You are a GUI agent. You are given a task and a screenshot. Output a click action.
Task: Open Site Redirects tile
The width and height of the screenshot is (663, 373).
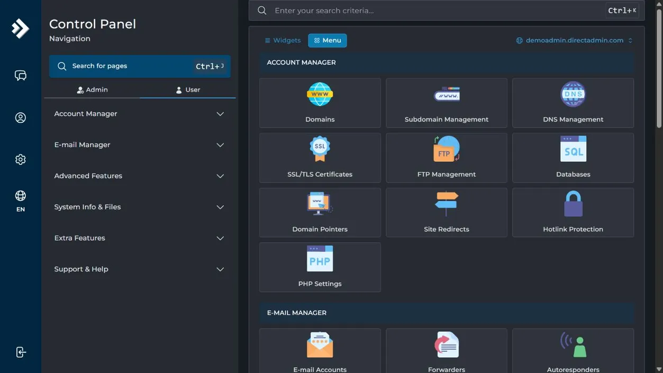click(446, 213)
